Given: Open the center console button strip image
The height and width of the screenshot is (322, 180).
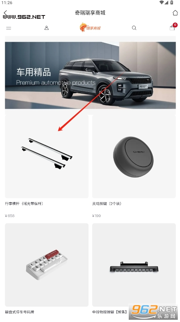Looking at the screenshot, I should click(134, 265).
